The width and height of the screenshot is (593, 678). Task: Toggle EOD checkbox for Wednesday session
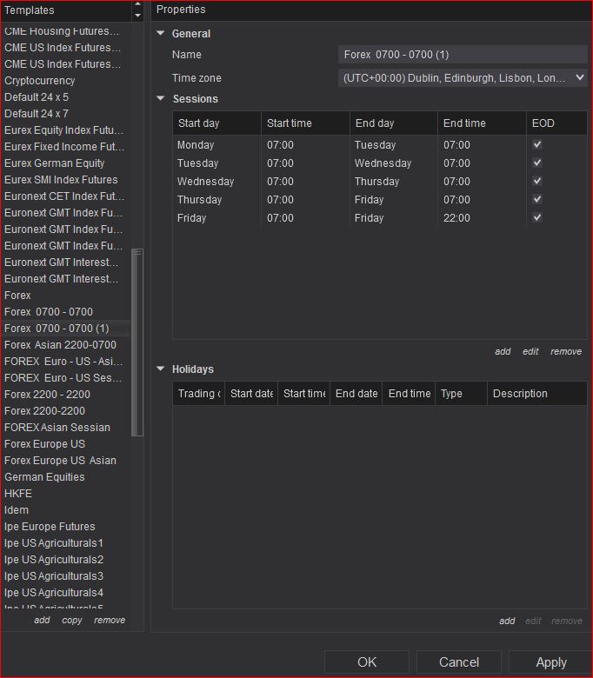click(x=537, y=181)
